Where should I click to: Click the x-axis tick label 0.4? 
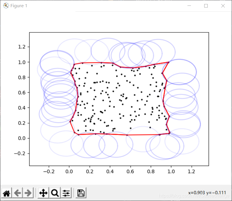pos(110,172)
